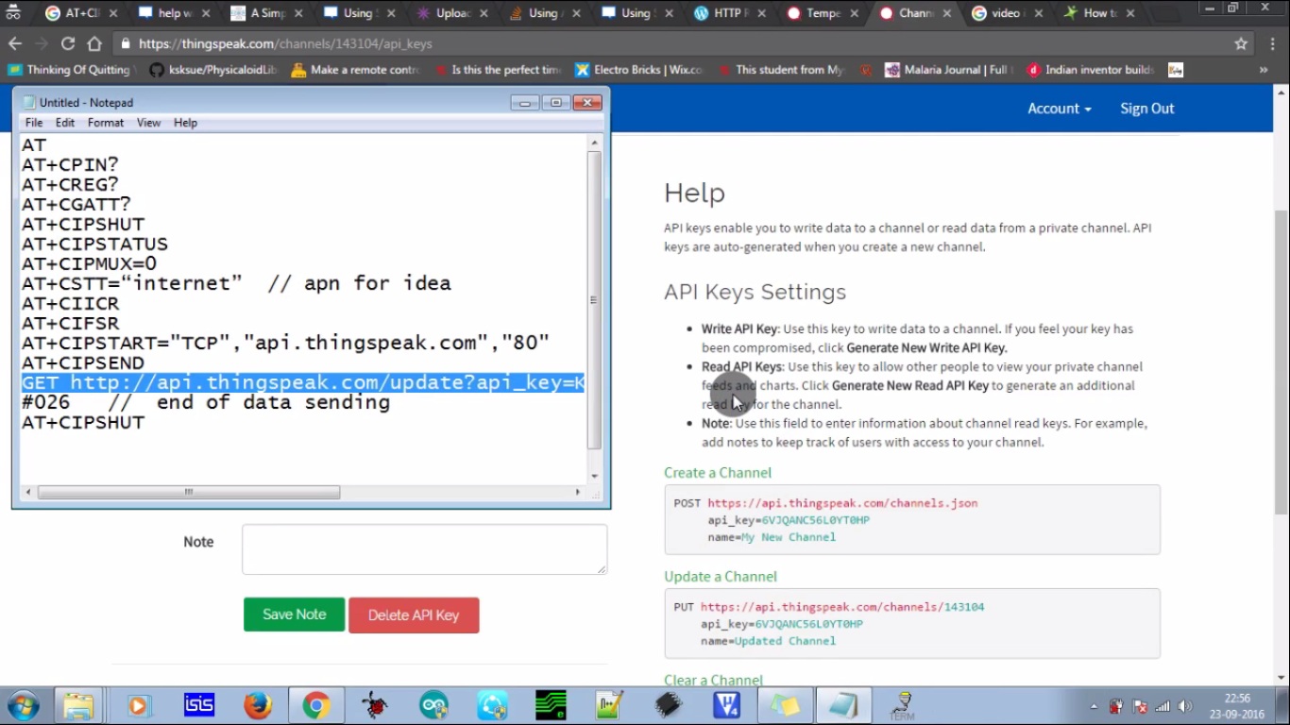The width and height of the screenshot is (1290, 725).
Task: Open the 'How to' browser tab
Action: (1100, 13)
